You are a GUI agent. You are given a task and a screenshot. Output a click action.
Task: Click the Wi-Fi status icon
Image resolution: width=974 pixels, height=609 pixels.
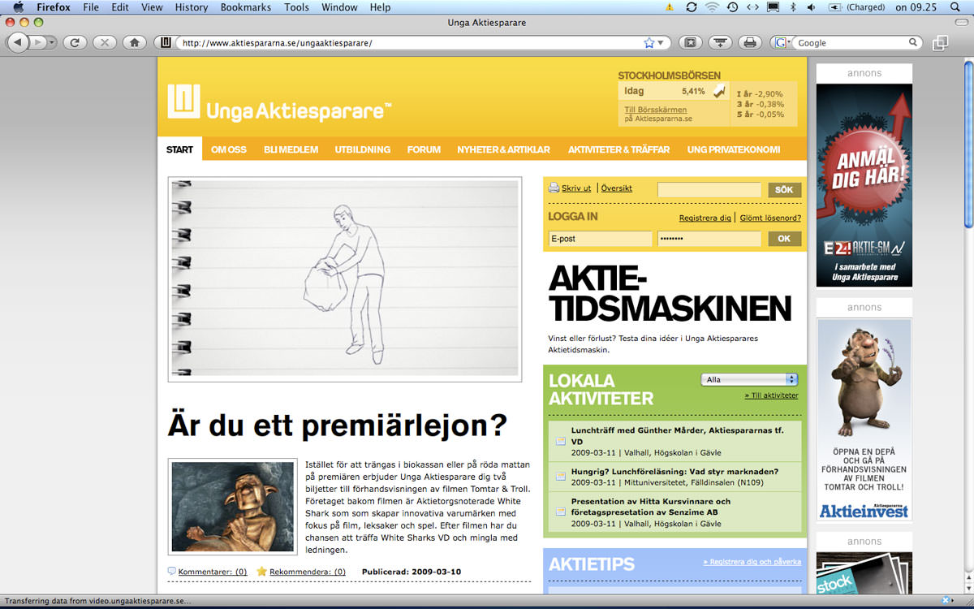(713, 7)
